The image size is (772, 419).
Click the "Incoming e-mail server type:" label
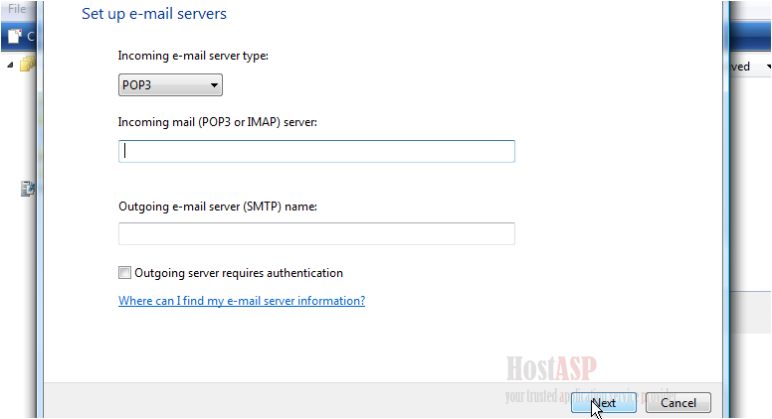[x=193, y=56]
